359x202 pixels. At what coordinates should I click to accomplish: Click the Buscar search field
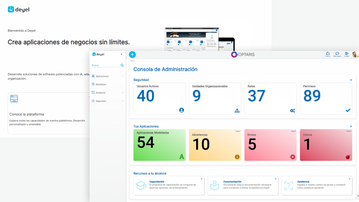105,65
